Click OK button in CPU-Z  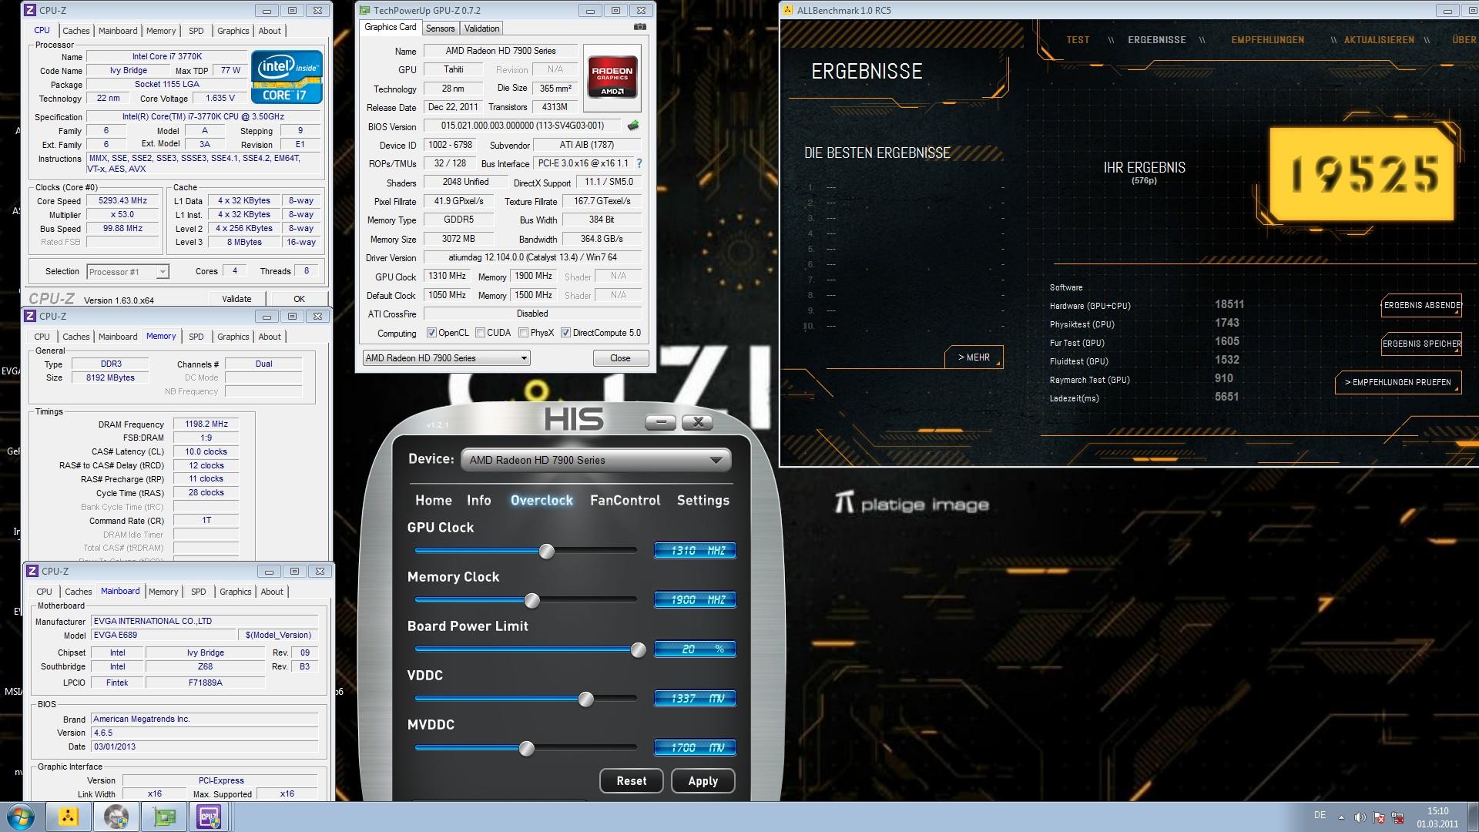[299, 299]
